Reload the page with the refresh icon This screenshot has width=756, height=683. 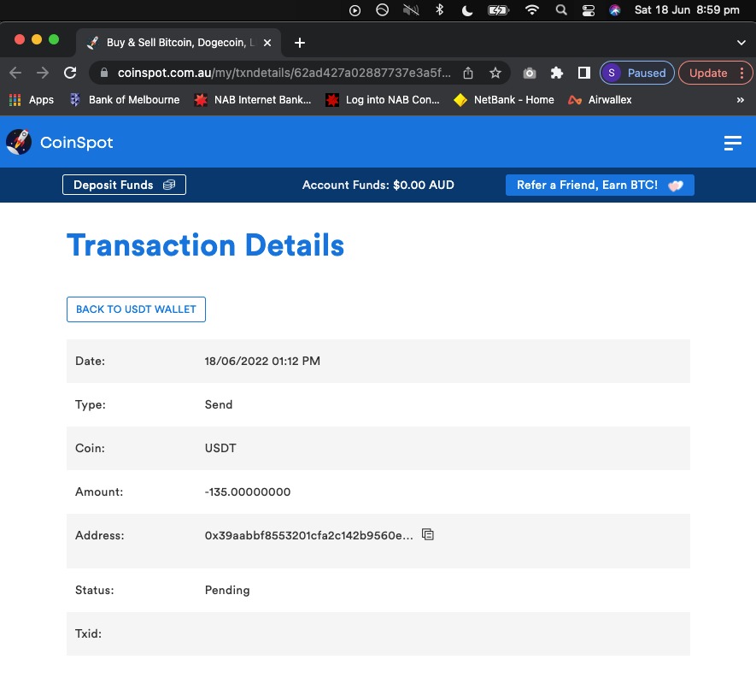tap(70, 73)
